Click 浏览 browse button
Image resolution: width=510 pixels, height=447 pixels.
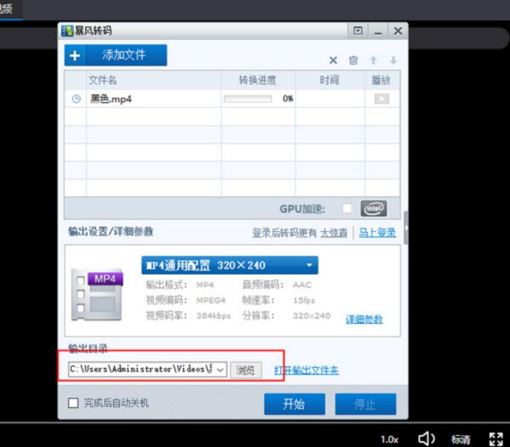(245, 370)
